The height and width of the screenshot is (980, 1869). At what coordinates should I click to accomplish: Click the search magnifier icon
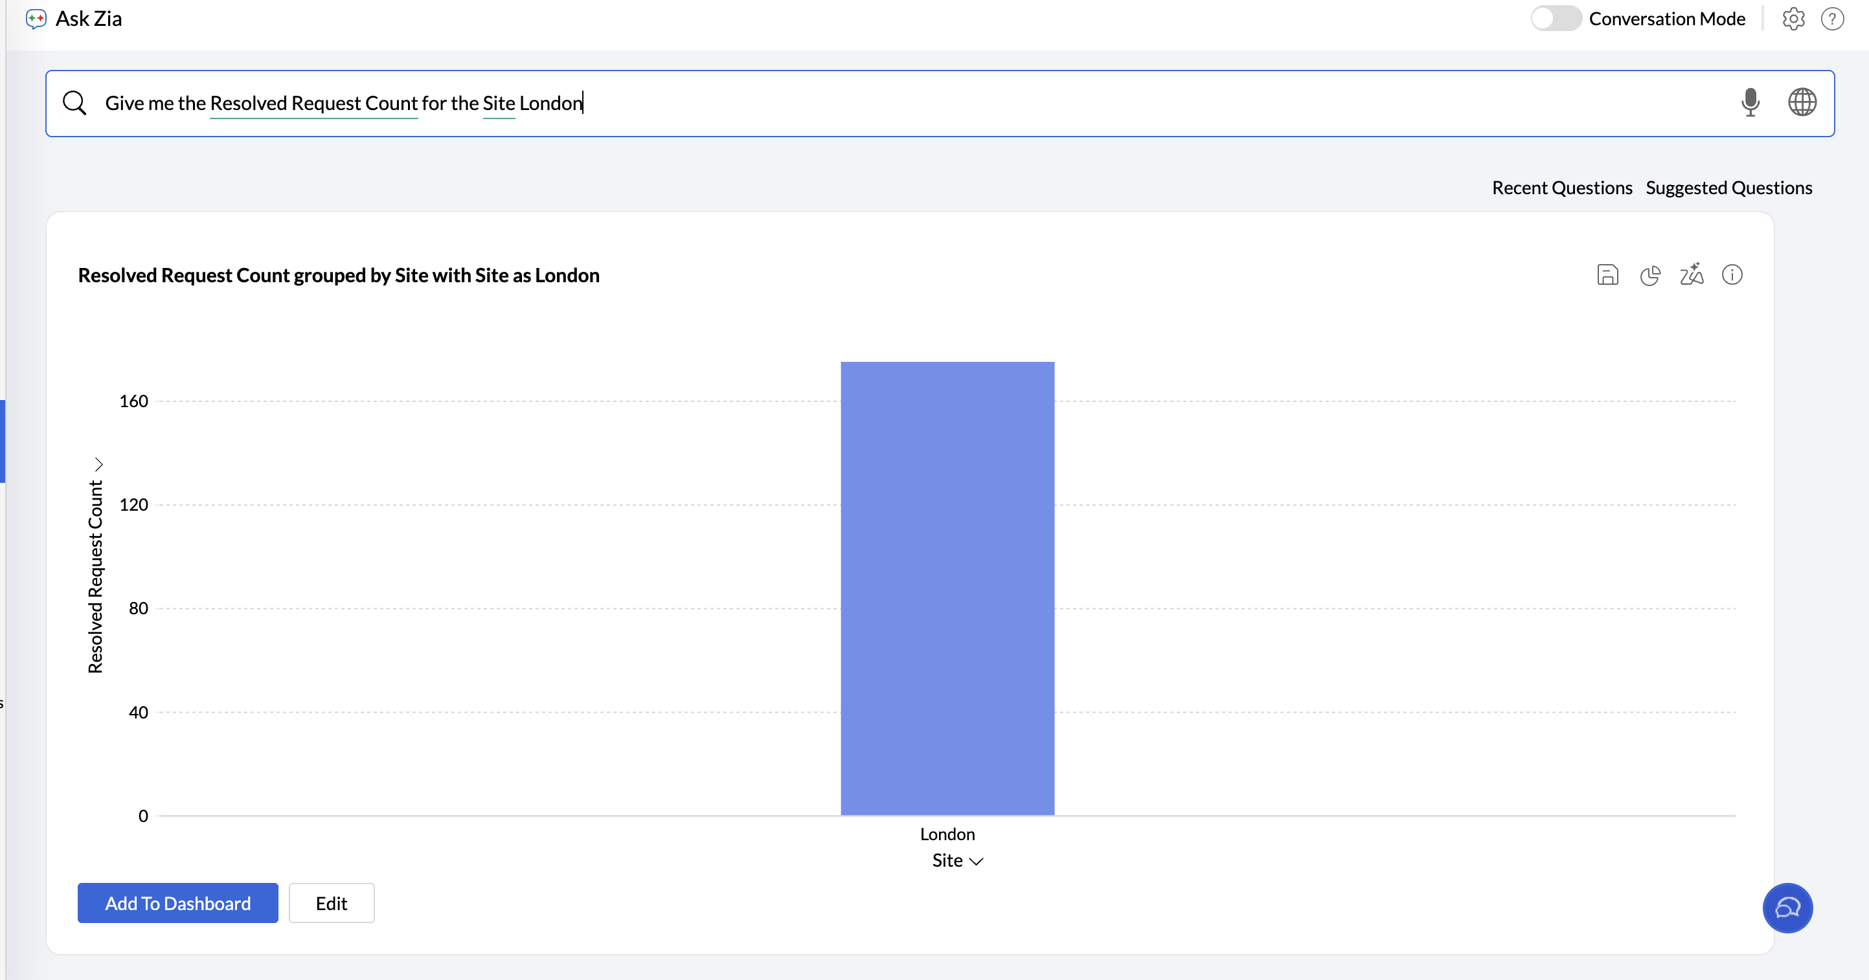[x=74, y=103]
